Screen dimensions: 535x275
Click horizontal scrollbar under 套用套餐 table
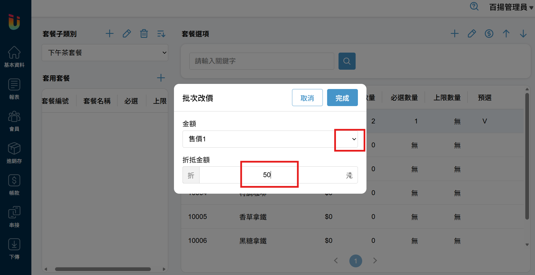click(103, 269)
